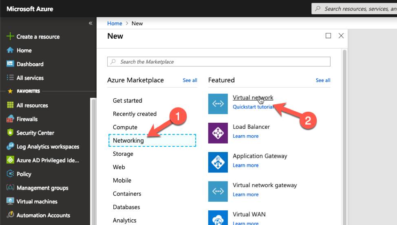The height and width of the screenshot is (225, 397).
Task: Open Firewalls label in sidebar
Action: 27,119
